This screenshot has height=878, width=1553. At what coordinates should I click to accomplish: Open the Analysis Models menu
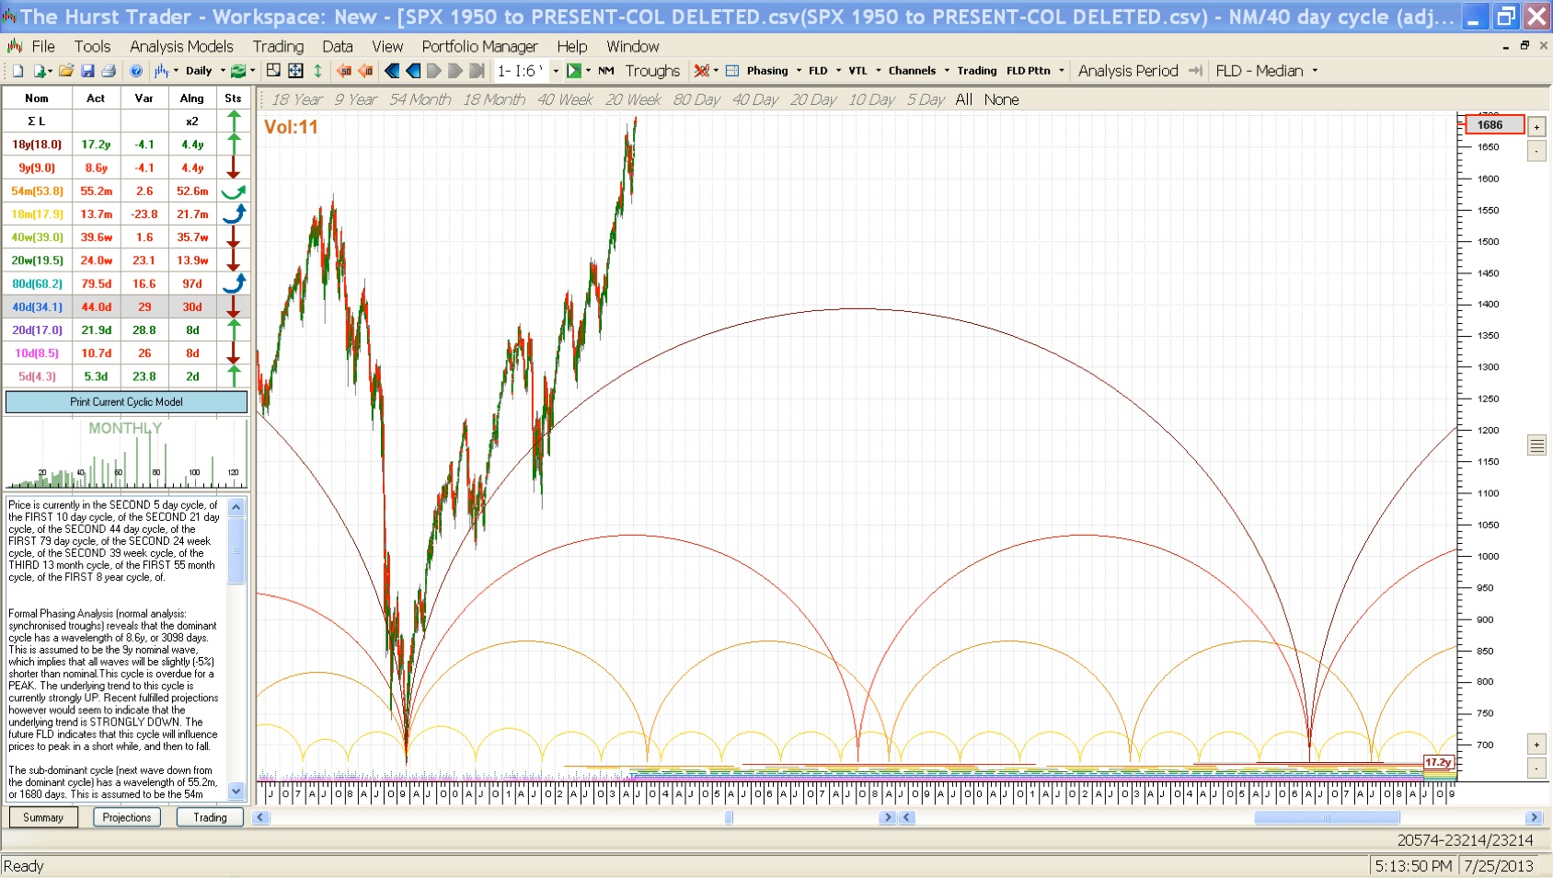tap(181, 46)
